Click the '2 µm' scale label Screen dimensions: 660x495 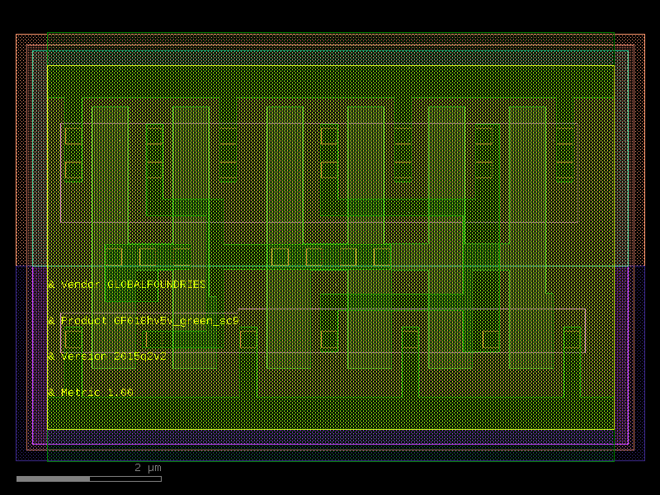pos(148,468)
